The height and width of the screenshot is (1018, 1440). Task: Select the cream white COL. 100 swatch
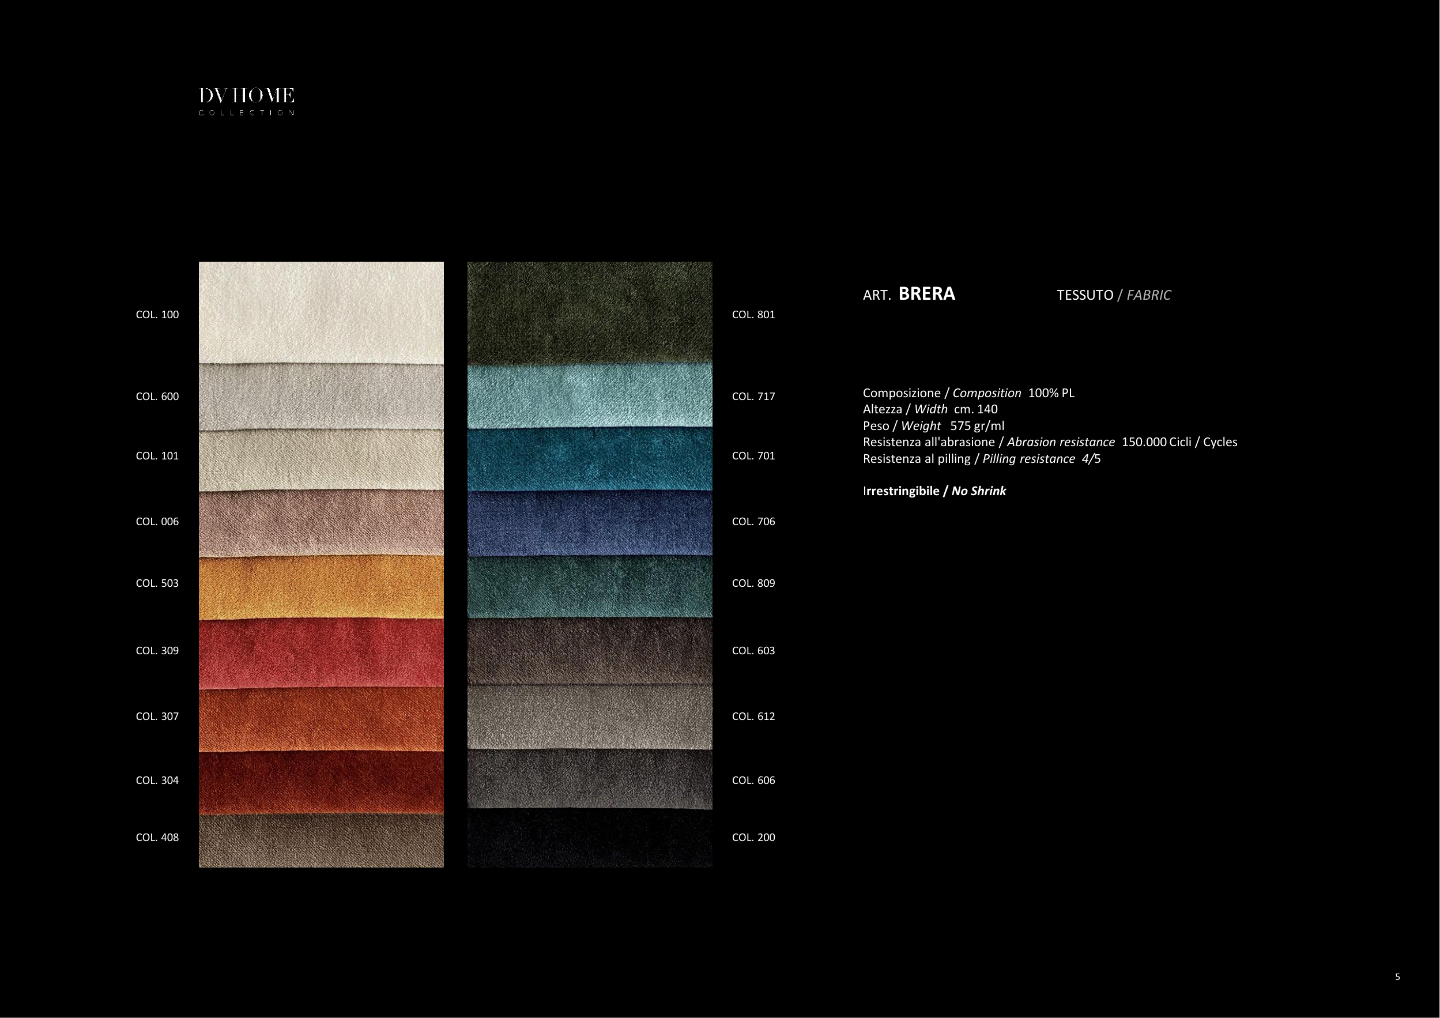(321, 312)
